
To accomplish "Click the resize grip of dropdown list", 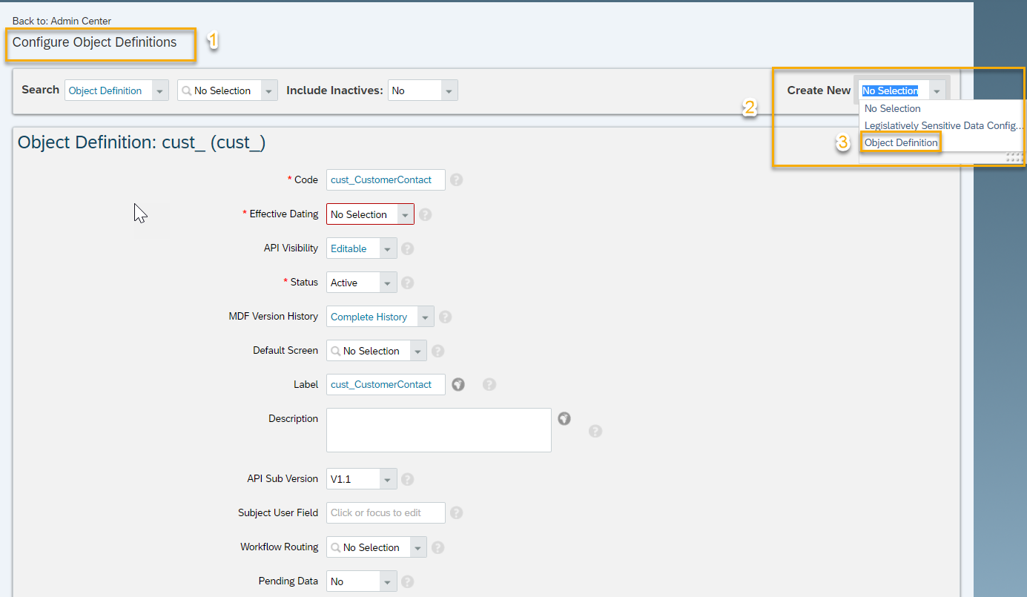I will pyautogui.click(x=1015, y=157).
